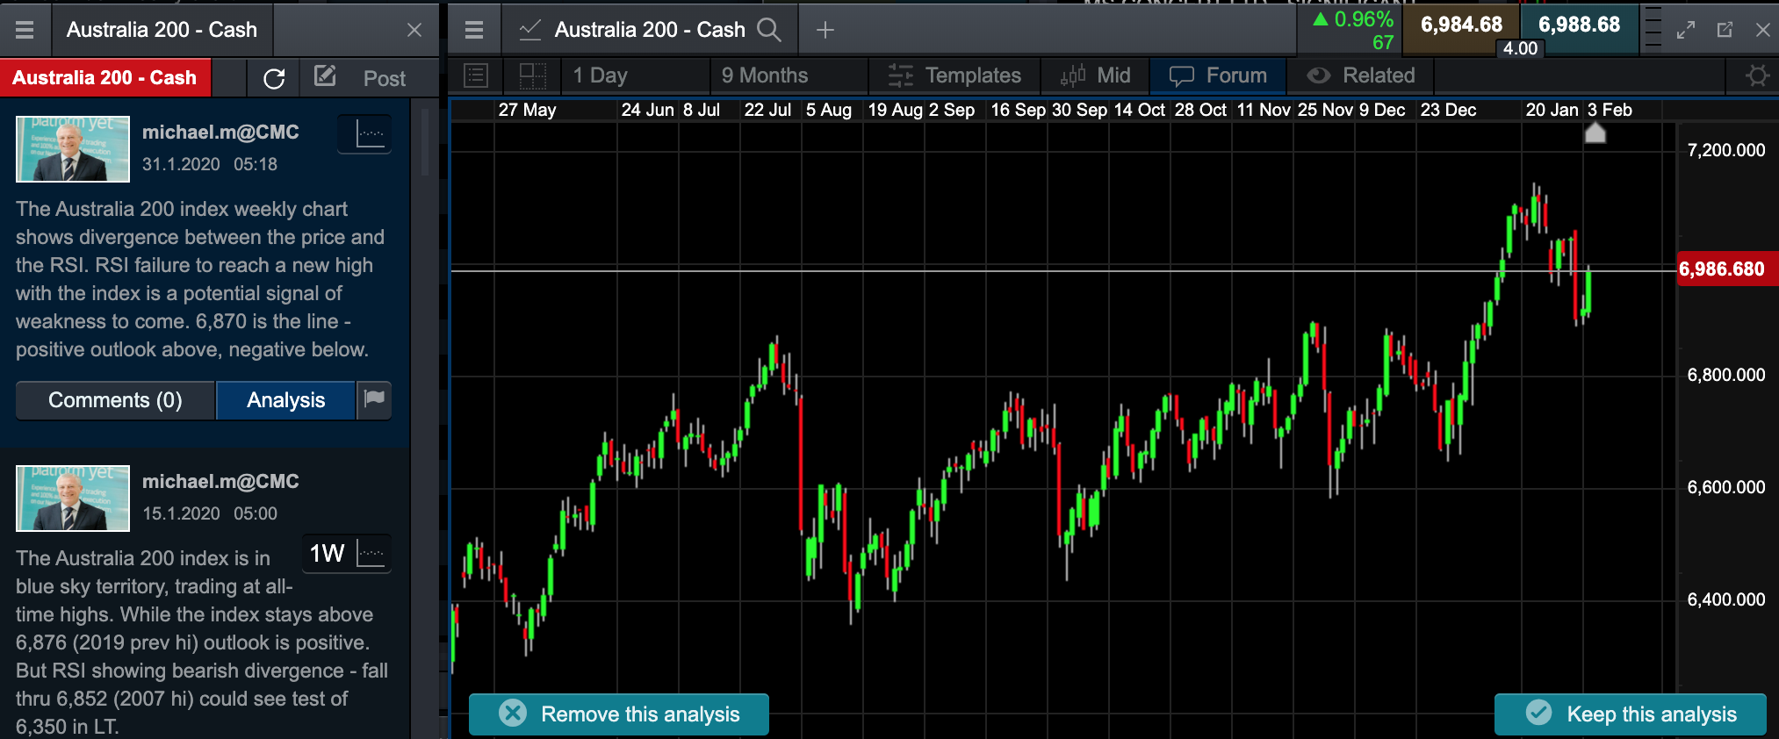
Task: Toggle the Related instruments view
Action: pos(1361,76)
